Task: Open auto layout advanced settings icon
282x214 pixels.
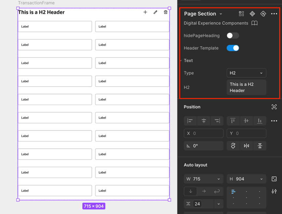Action: pos(274,191)
